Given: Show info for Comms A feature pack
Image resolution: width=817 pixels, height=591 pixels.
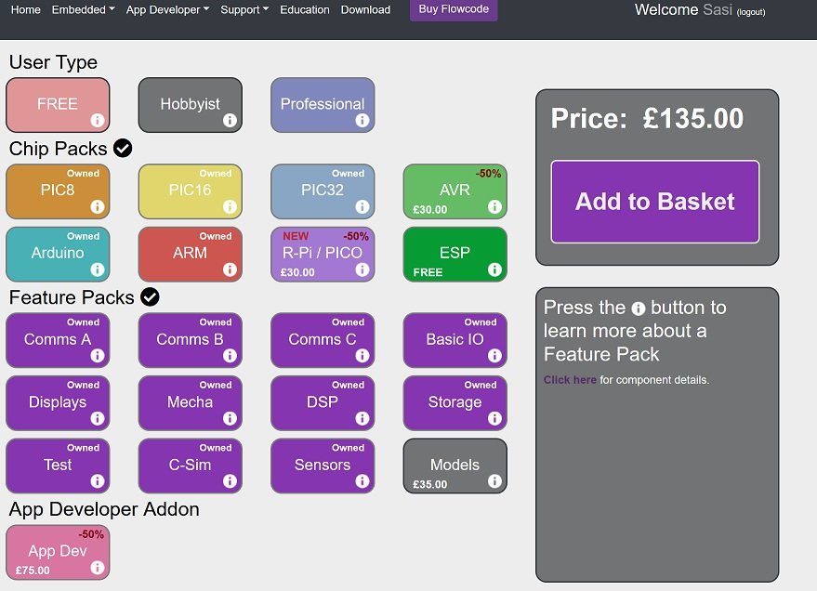Looking at the screenshot, I should tap(97, 356).
